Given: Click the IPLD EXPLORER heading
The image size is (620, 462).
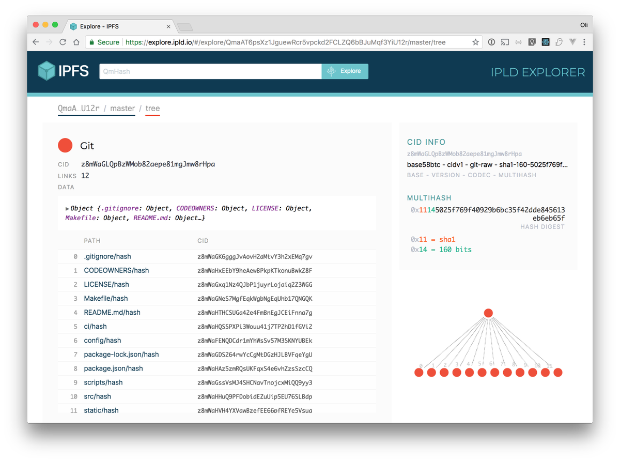Looking at the screenshot, I should coord(538,72).
